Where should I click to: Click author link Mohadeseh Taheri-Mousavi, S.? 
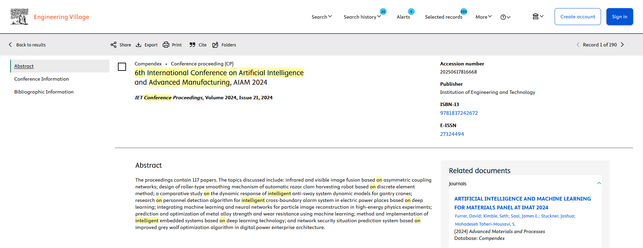tap(485, 224)
